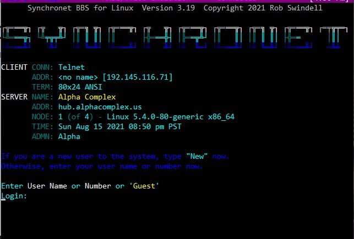
Task: Click the node count '1 (of 4)' text
Action: pos(75,116)
